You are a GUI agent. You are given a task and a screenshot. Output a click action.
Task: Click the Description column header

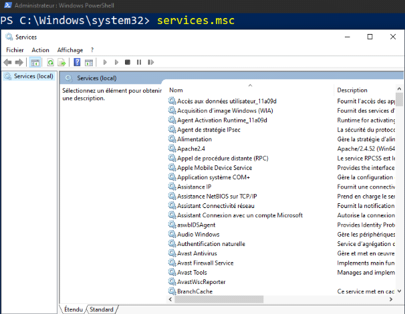[x=352, y=90]
